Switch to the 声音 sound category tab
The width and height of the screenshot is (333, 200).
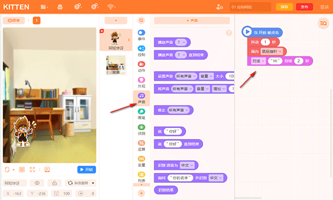(141, 98)
